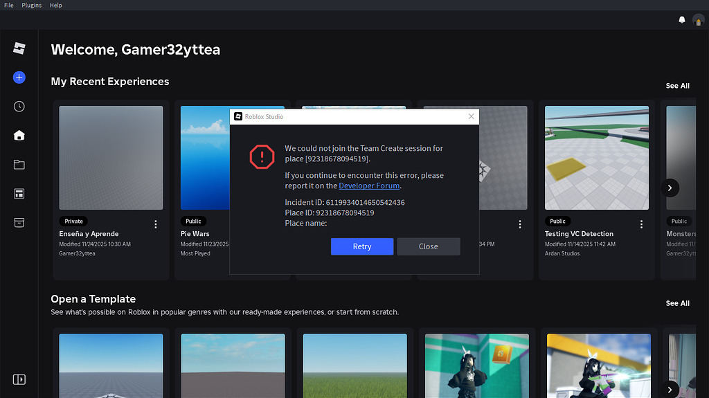
Task: Click the Retry button in dialog
Action: [361, 246]
